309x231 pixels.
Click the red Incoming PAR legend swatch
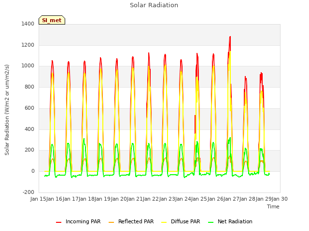(58, 222)
